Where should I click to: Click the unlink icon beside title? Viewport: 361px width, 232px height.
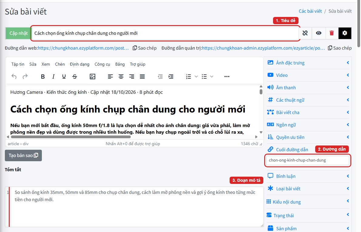coord(305,33)
